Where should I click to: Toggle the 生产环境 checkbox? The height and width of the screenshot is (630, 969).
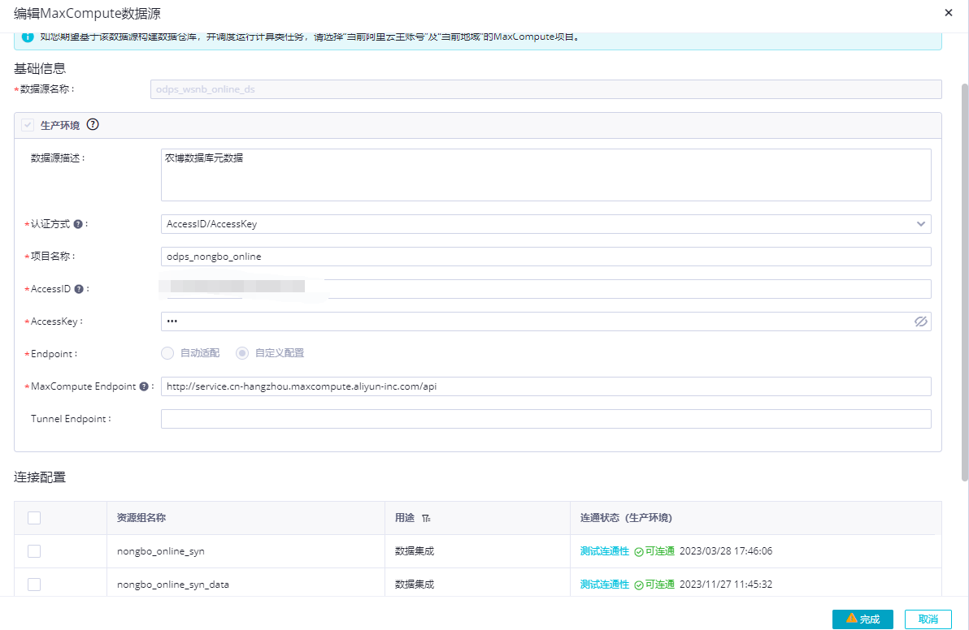pos(28,125)
